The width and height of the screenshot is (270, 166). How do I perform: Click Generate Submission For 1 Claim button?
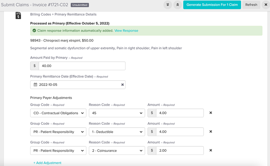click(x=212, y=5)
